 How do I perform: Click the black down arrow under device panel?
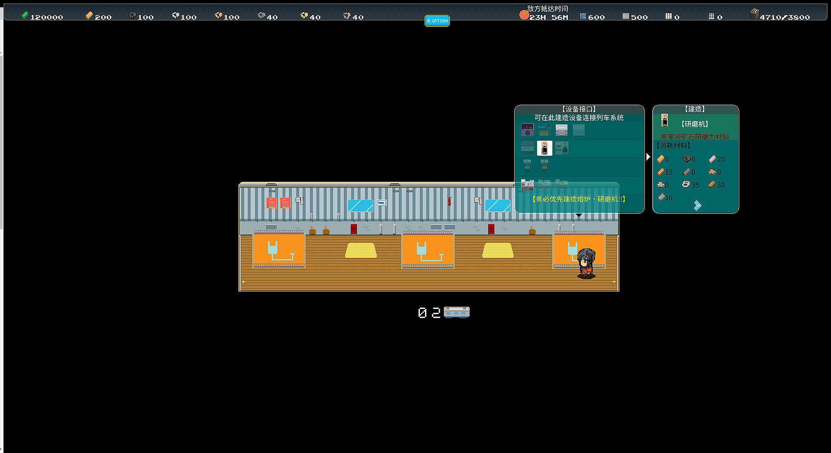click(x=579, y=215)
